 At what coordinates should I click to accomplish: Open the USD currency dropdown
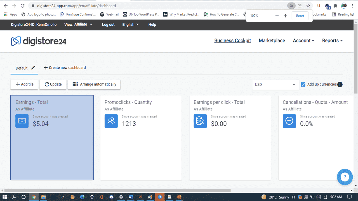coord(275,85)
